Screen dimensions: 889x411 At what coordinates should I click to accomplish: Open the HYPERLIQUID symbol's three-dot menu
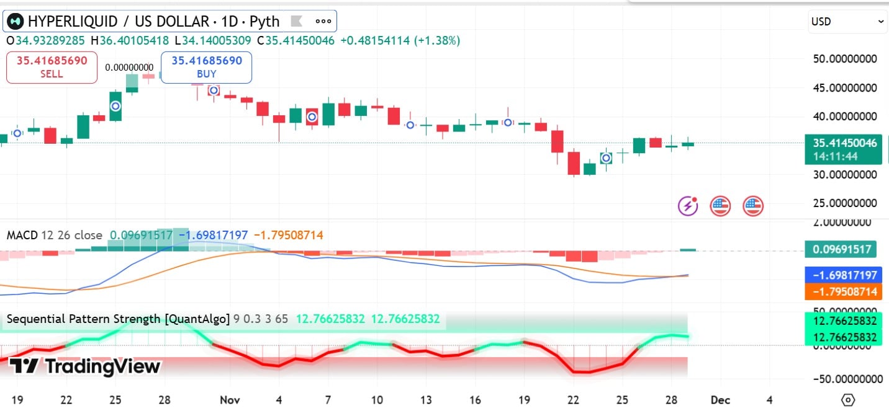click(323, 20)
